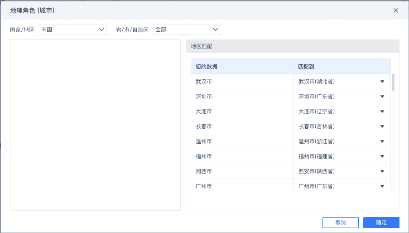Click the 您的数据 column header

coord(242,67)
